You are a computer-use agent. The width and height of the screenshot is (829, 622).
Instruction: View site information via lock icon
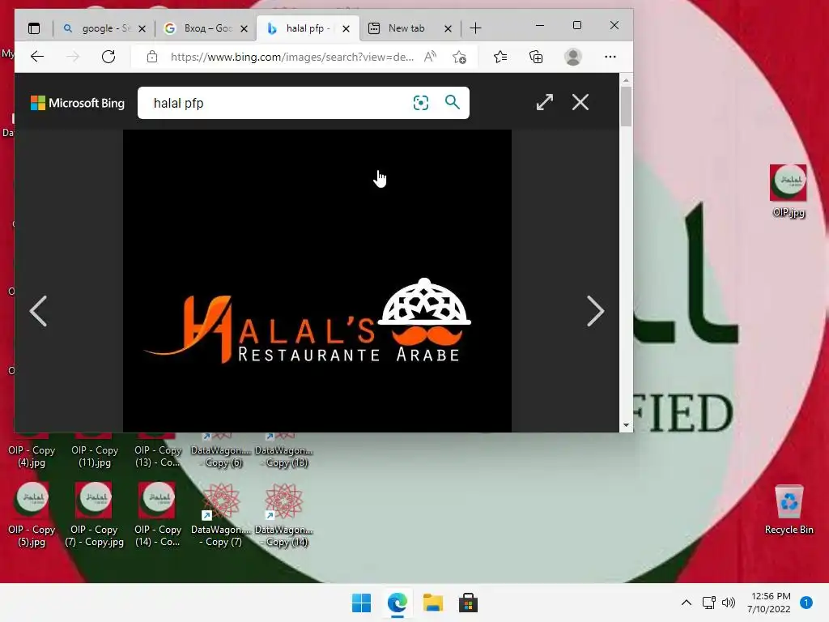click(152, 57)
